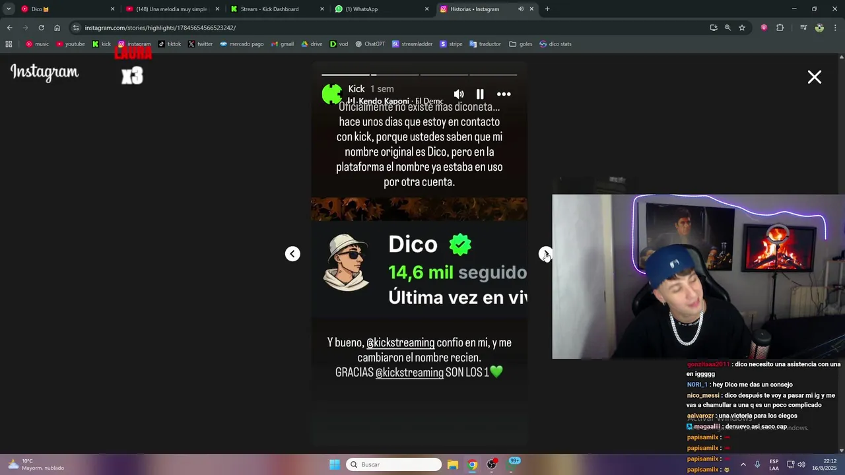845x475 pixels.
Task: Open the traductor bookmark
Action: tap(486, 44)
